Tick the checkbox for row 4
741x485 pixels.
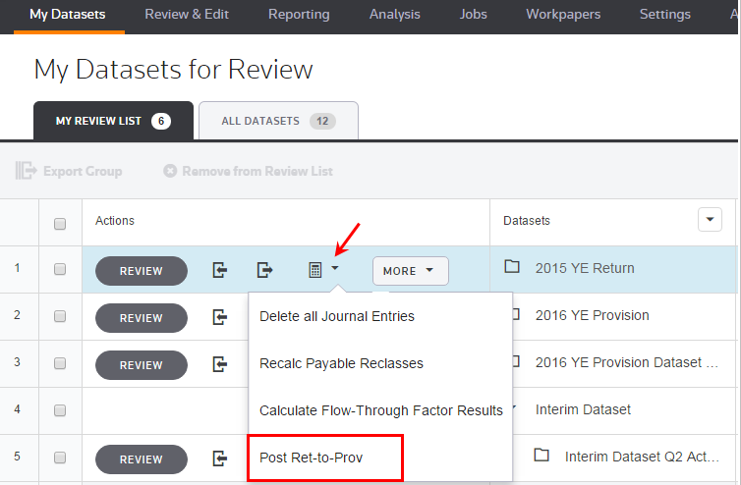click(x=60, y=410)
